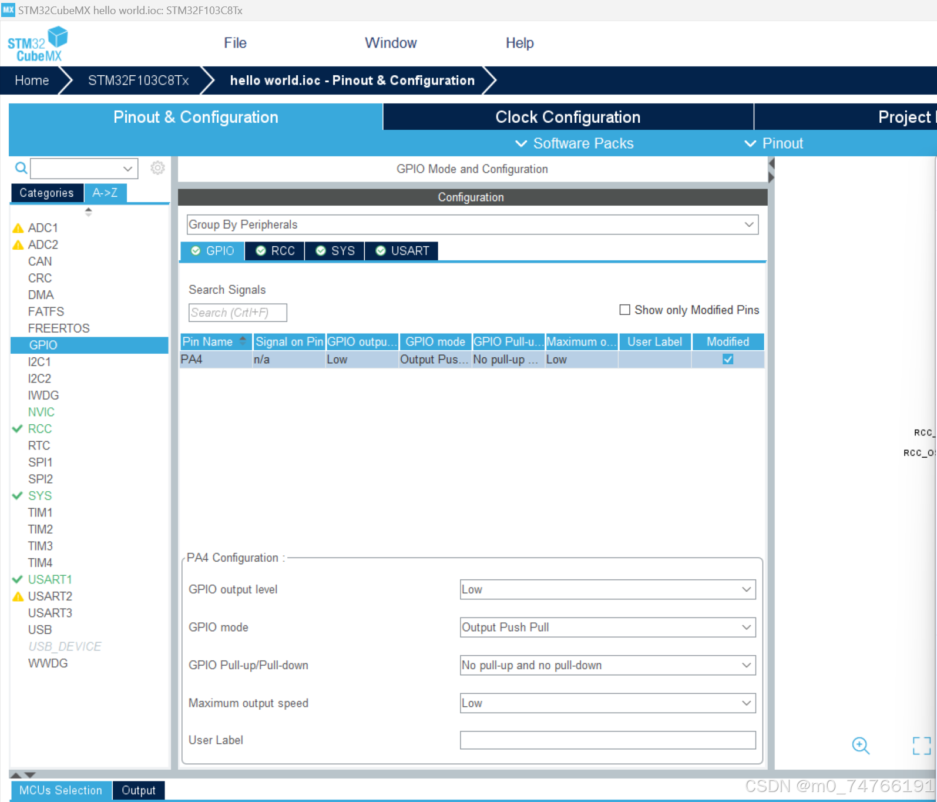Select IWDG in the categories list

pos(43,395)
